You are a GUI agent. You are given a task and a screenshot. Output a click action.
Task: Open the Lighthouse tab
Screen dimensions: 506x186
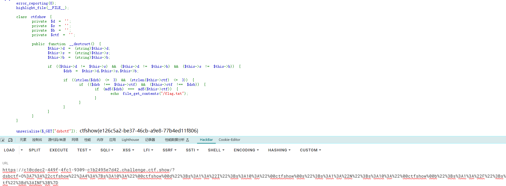(x=130, y=140)
